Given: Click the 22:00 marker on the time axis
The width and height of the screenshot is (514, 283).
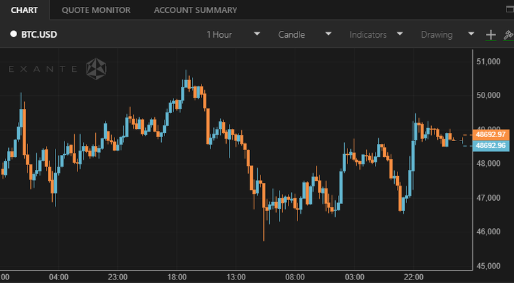Looking at the screenshot, I should pos(414,277).
